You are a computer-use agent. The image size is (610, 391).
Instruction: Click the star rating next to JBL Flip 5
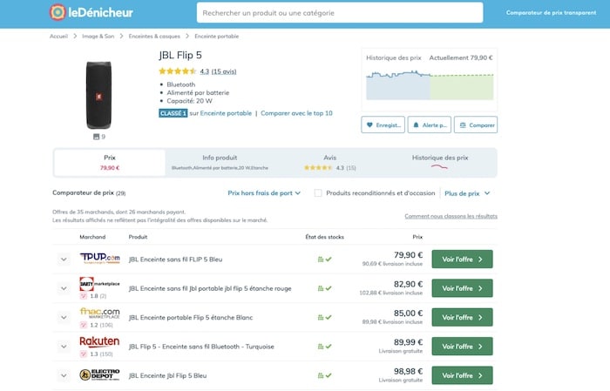pos(177,71)
